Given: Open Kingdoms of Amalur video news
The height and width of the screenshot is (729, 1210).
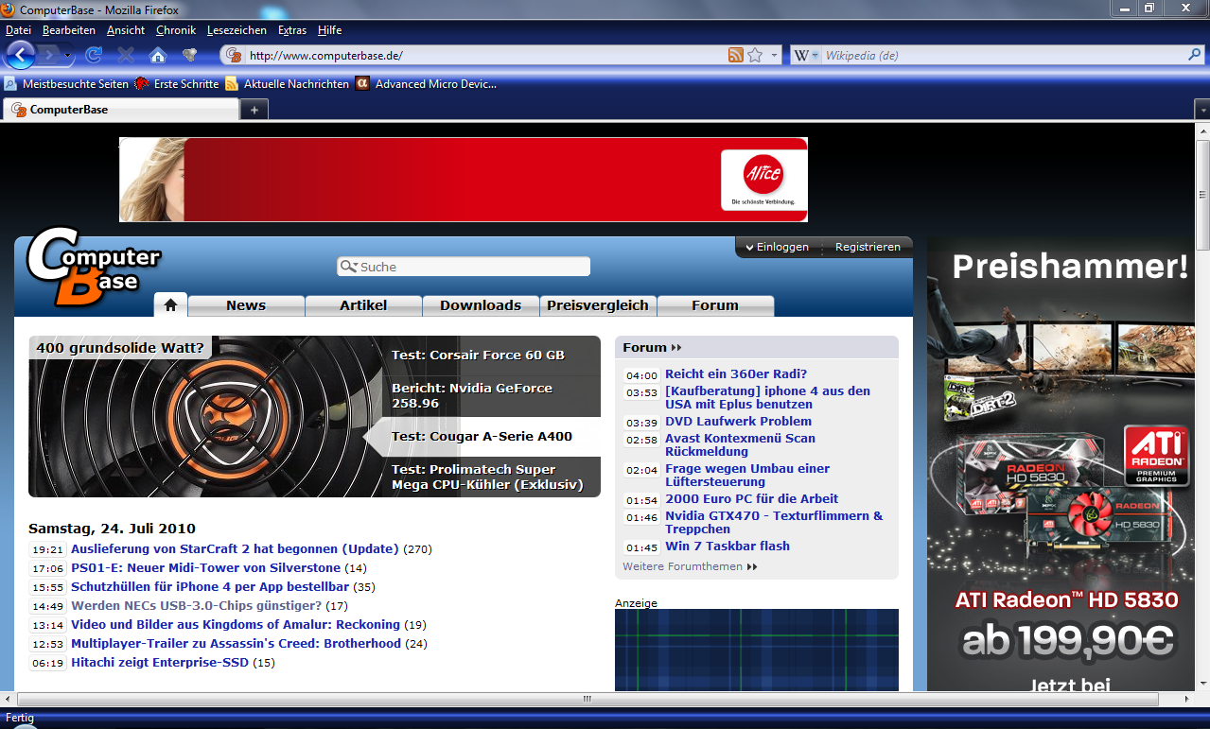Looking at the screenshot, I should coord(236,625).
